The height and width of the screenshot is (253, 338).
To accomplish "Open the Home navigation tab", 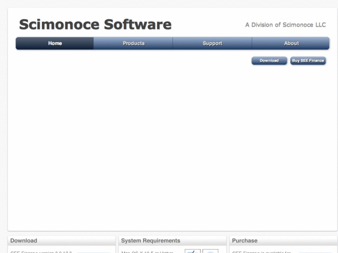I will click(55, 43).
